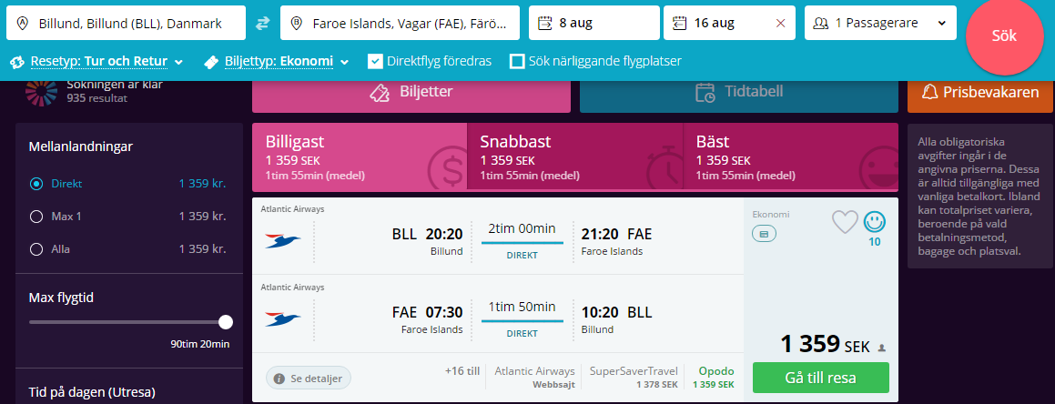
Task: Click the heart icon to favorite flight
Action: pyautogui.click(x=845, y=222)
